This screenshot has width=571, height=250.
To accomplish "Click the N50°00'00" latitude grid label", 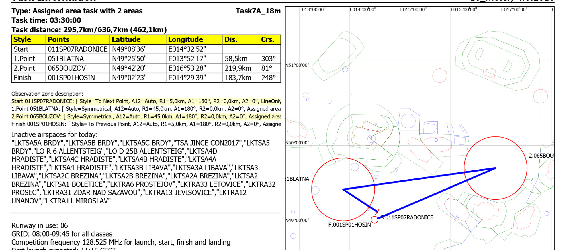I will (x=297, y=143).
